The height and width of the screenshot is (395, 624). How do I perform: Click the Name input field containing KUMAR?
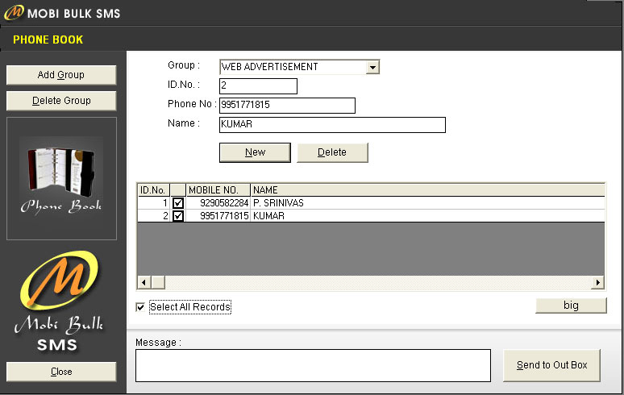tap(332, 124)
